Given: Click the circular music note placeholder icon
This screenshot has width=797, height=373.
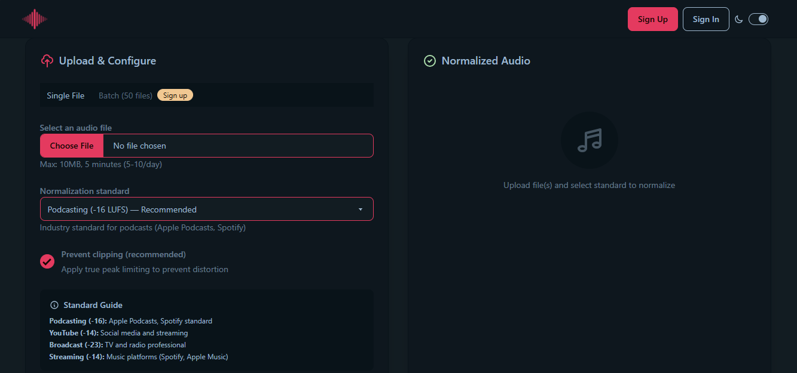Looking at the screenshot, I should (590, 140).
